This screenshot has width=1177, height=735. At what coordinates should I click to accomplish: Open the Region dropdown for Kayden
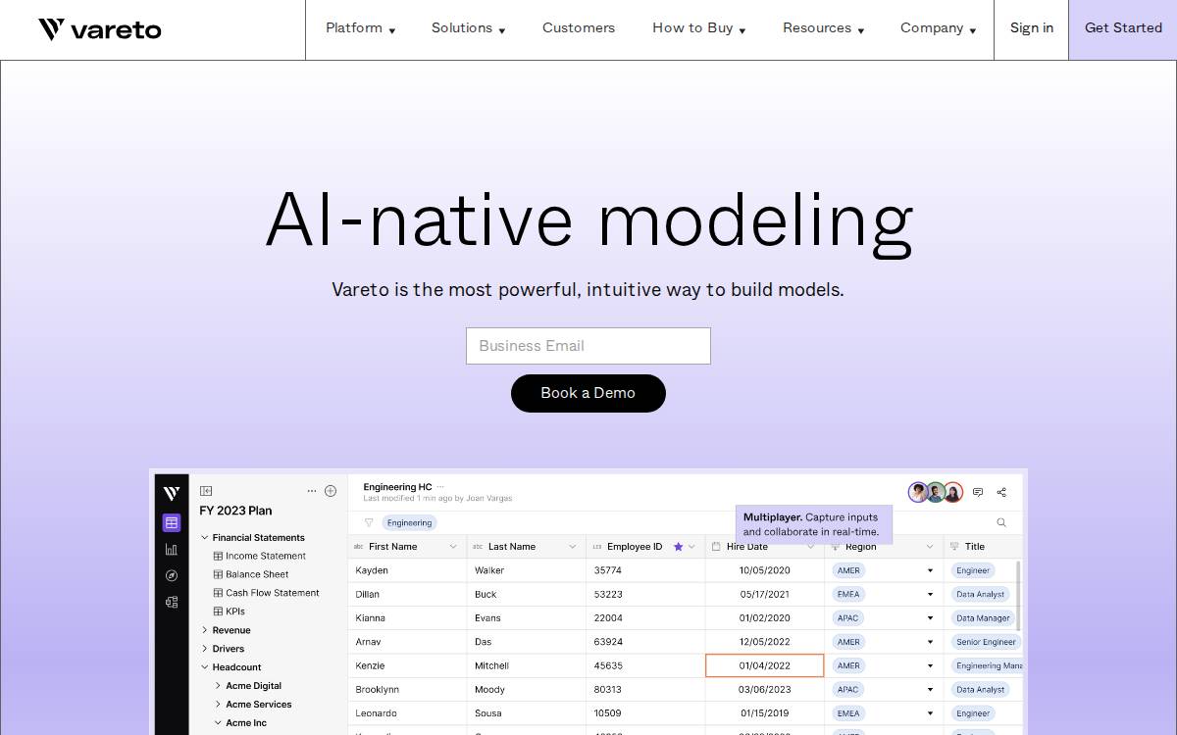[x=931, y=570]
